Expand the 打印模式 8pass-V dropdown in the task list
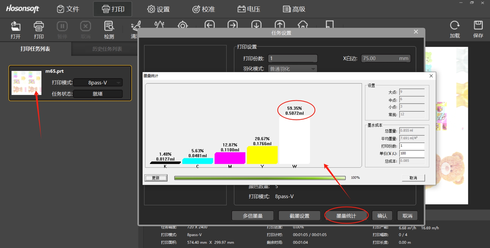 click(118, 83)
